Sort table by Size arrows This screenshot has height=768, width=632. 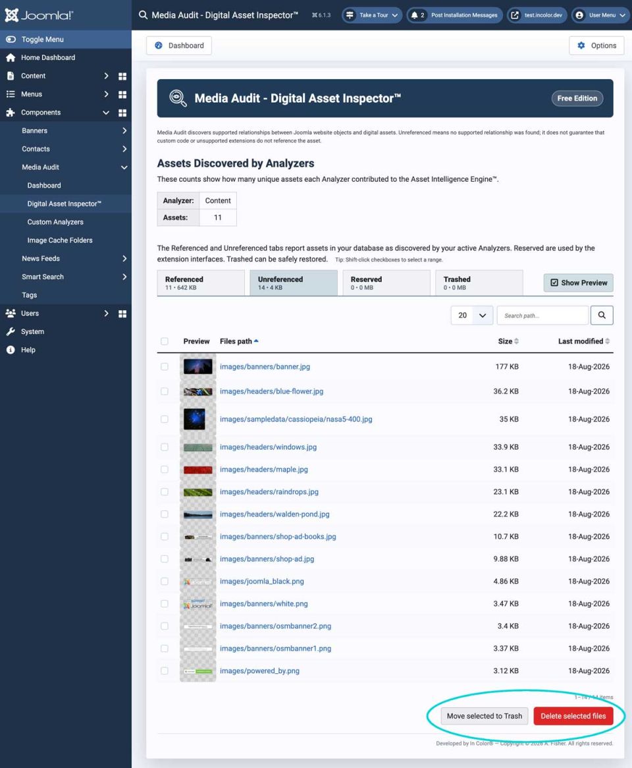click(x=517, y=341)
